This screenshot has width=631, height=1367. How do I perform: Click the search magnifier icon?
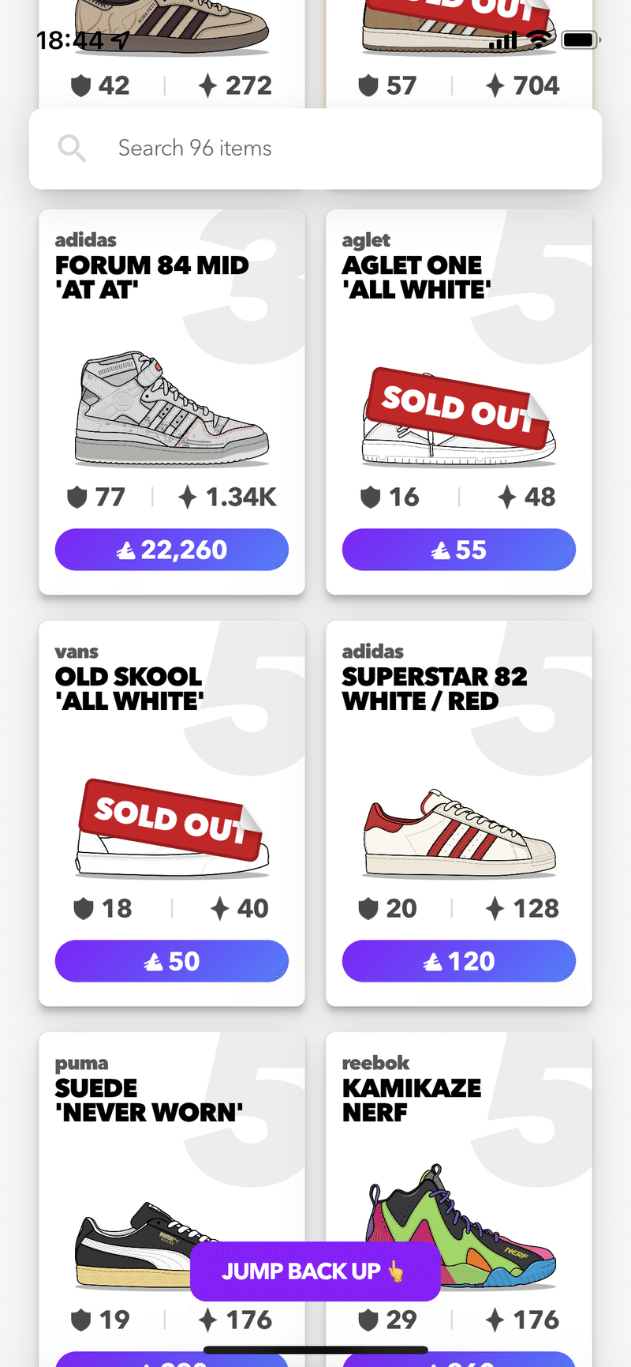[x=72, y=148]
